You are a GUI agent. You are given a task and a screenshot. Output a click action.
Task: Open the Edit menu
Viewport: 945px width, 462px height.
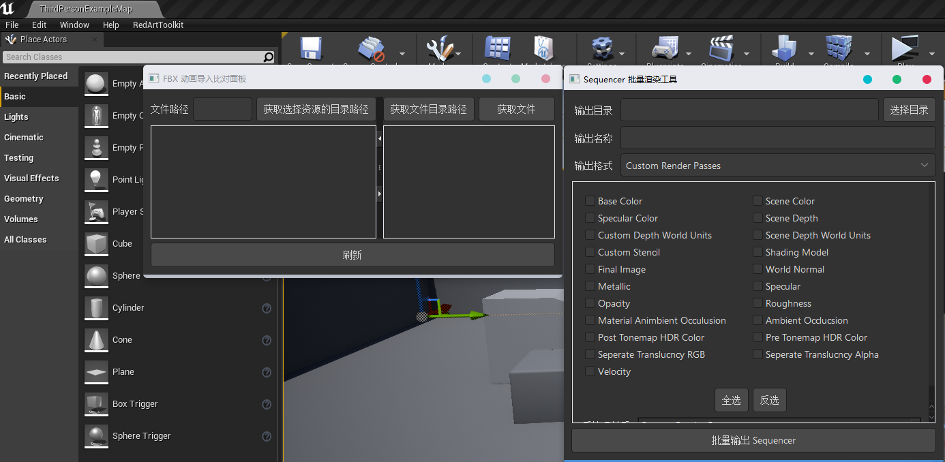click(x=39, y=25)
